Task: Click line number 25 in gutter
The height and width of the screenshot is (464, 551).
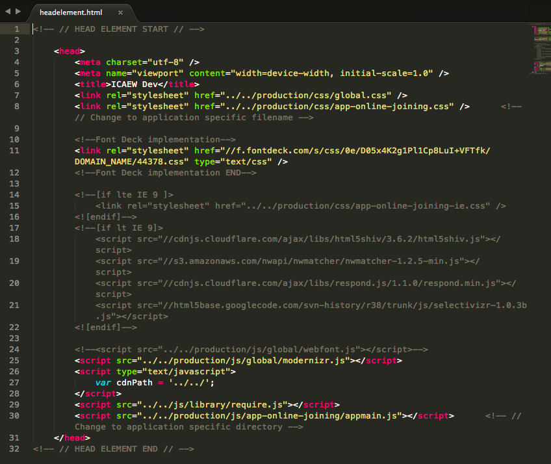Action: [x=14, y=361]
